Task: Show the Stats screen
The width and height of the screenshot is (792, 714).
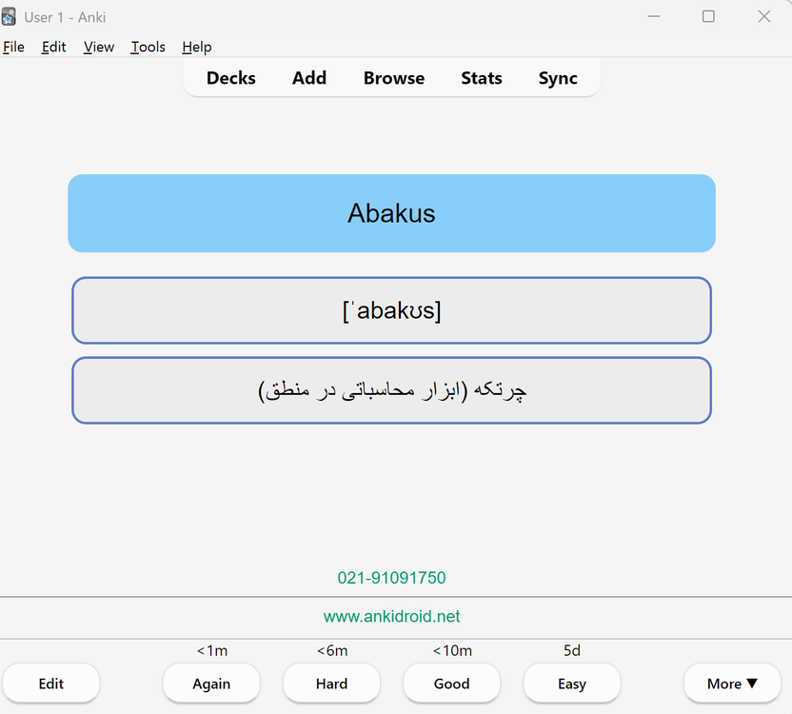Action: 482,78
